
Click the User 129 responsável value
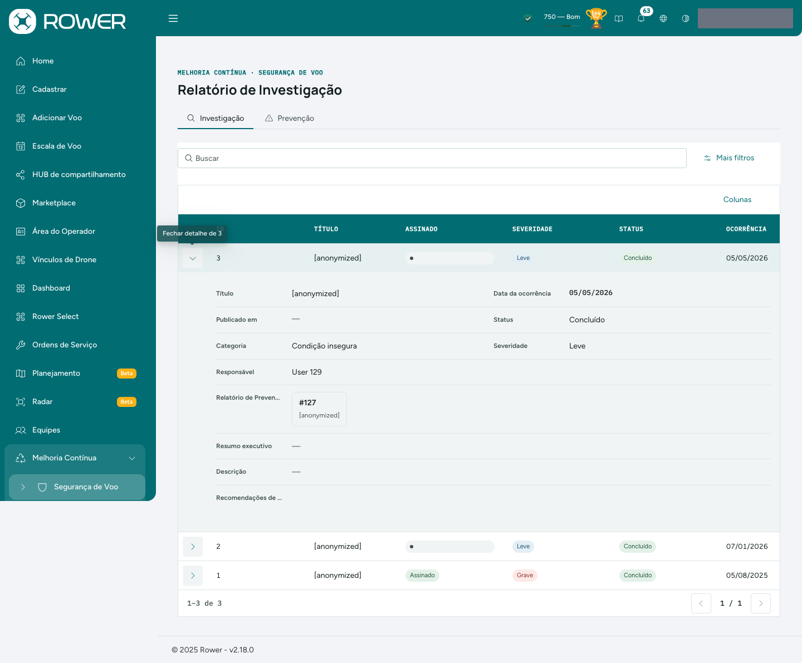[307, 372]
